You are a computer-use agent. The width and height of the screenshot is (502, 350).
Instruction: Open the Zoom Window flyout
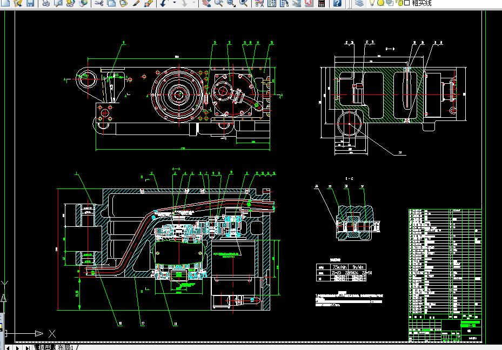point(231,3)
